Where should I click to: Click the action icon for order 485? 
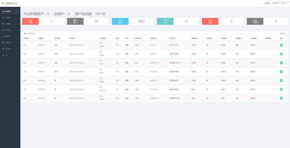tap(281, 98)
